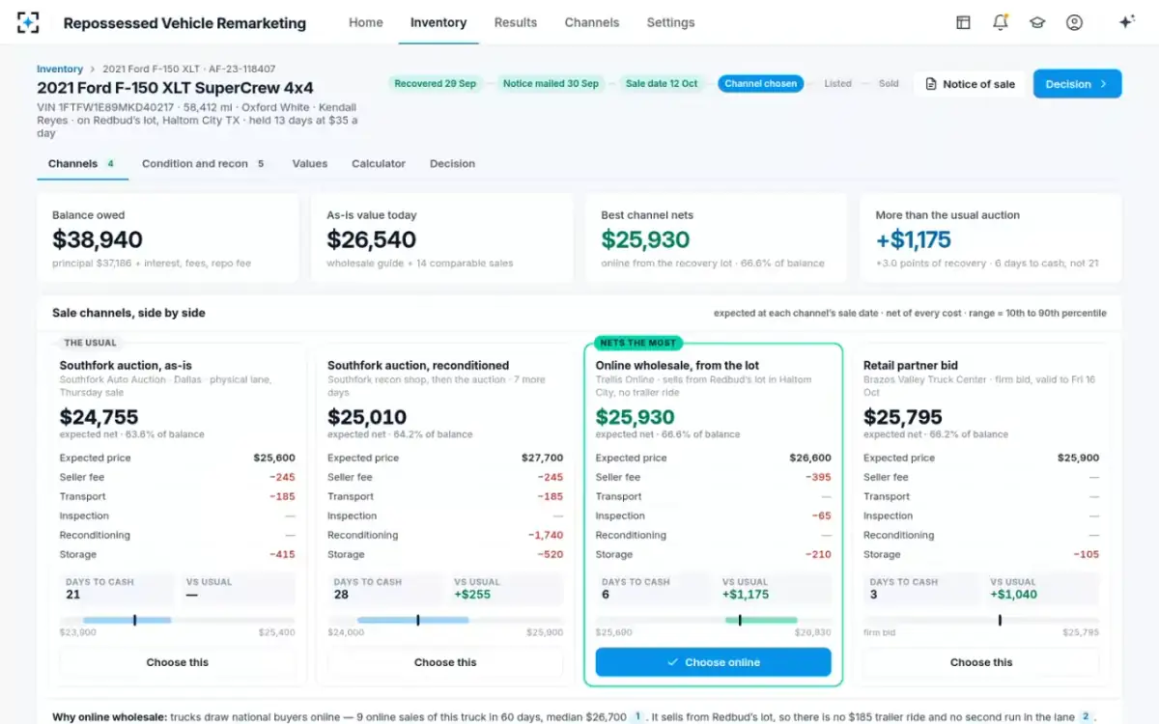
Task: Click the vehicle title 2021 Ford F-150
Action: click(x=175, y=88)
